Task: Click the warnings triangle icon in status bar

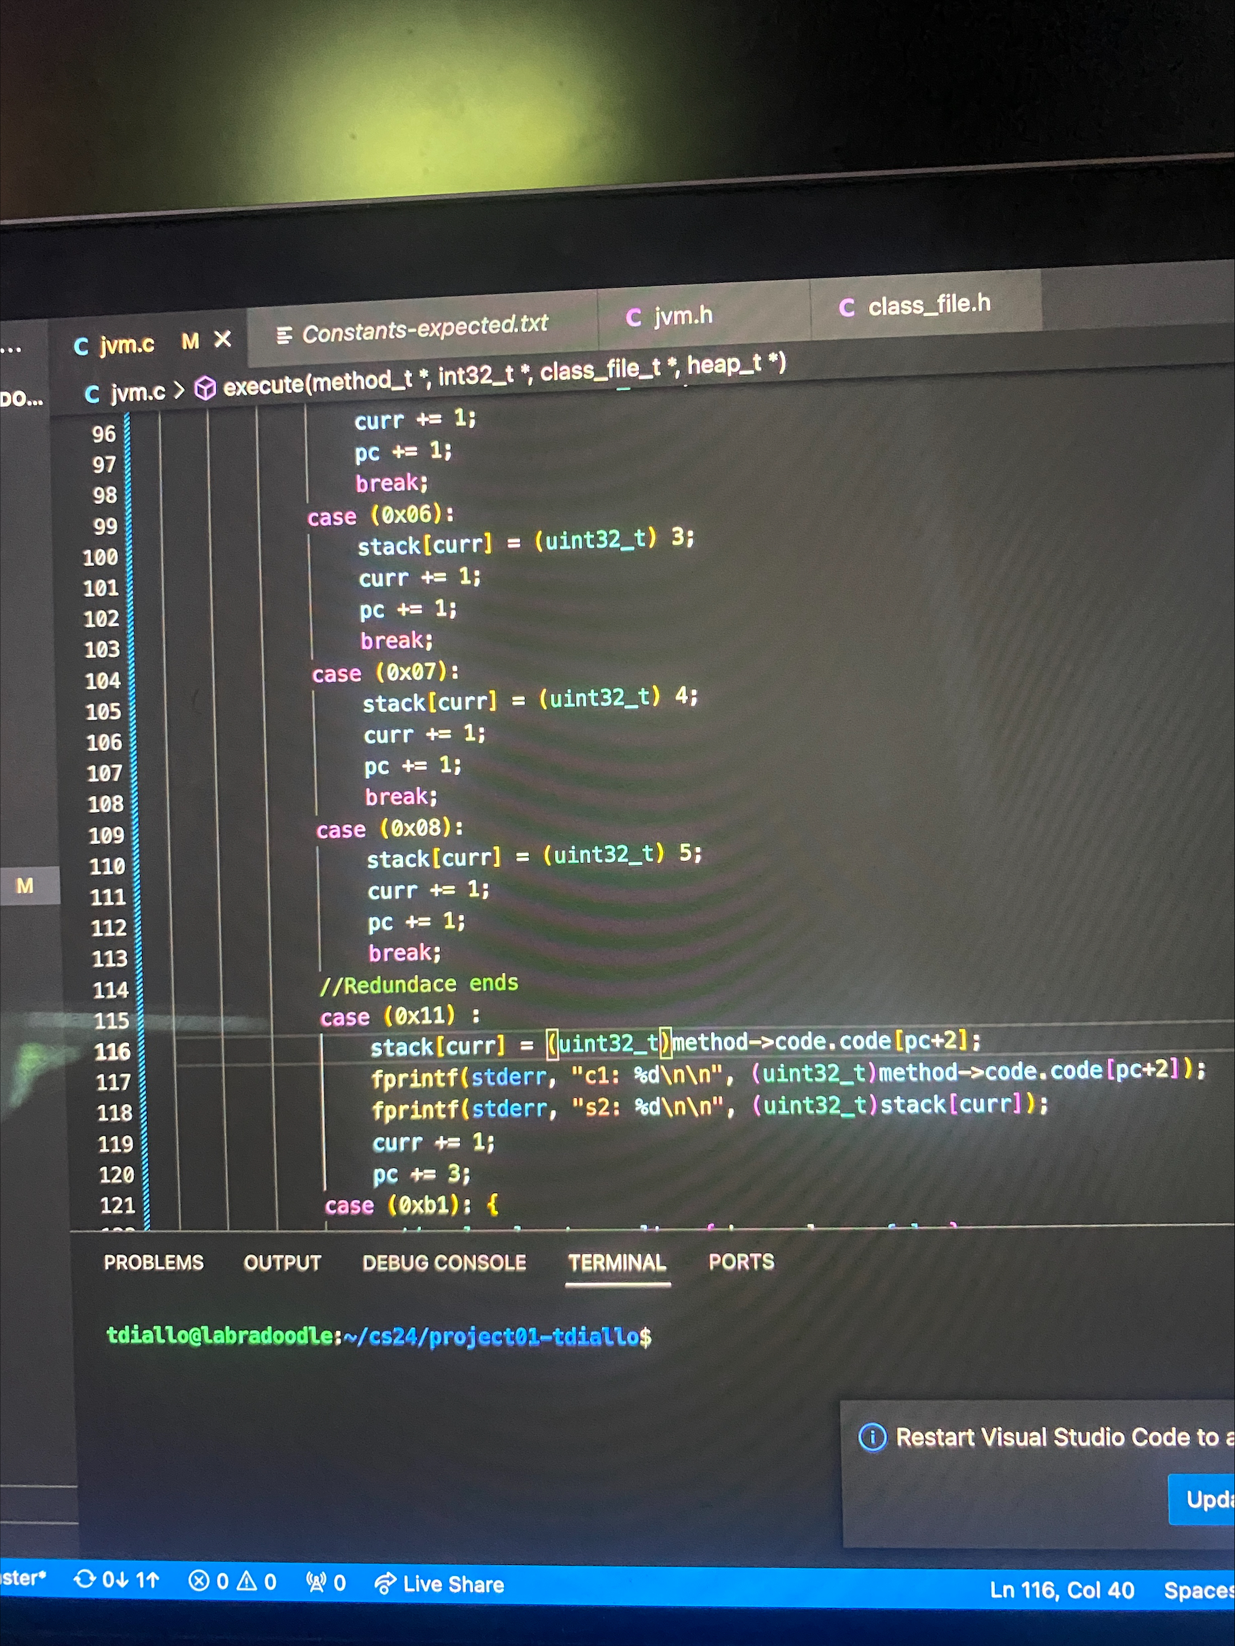Action: [247, 1581]
